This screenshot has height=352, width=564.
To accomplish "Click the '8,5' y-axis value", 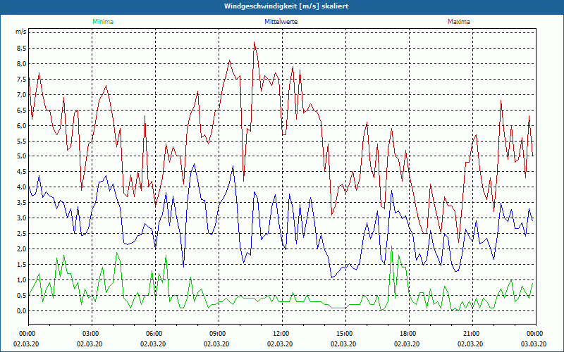I will [22, 48].
